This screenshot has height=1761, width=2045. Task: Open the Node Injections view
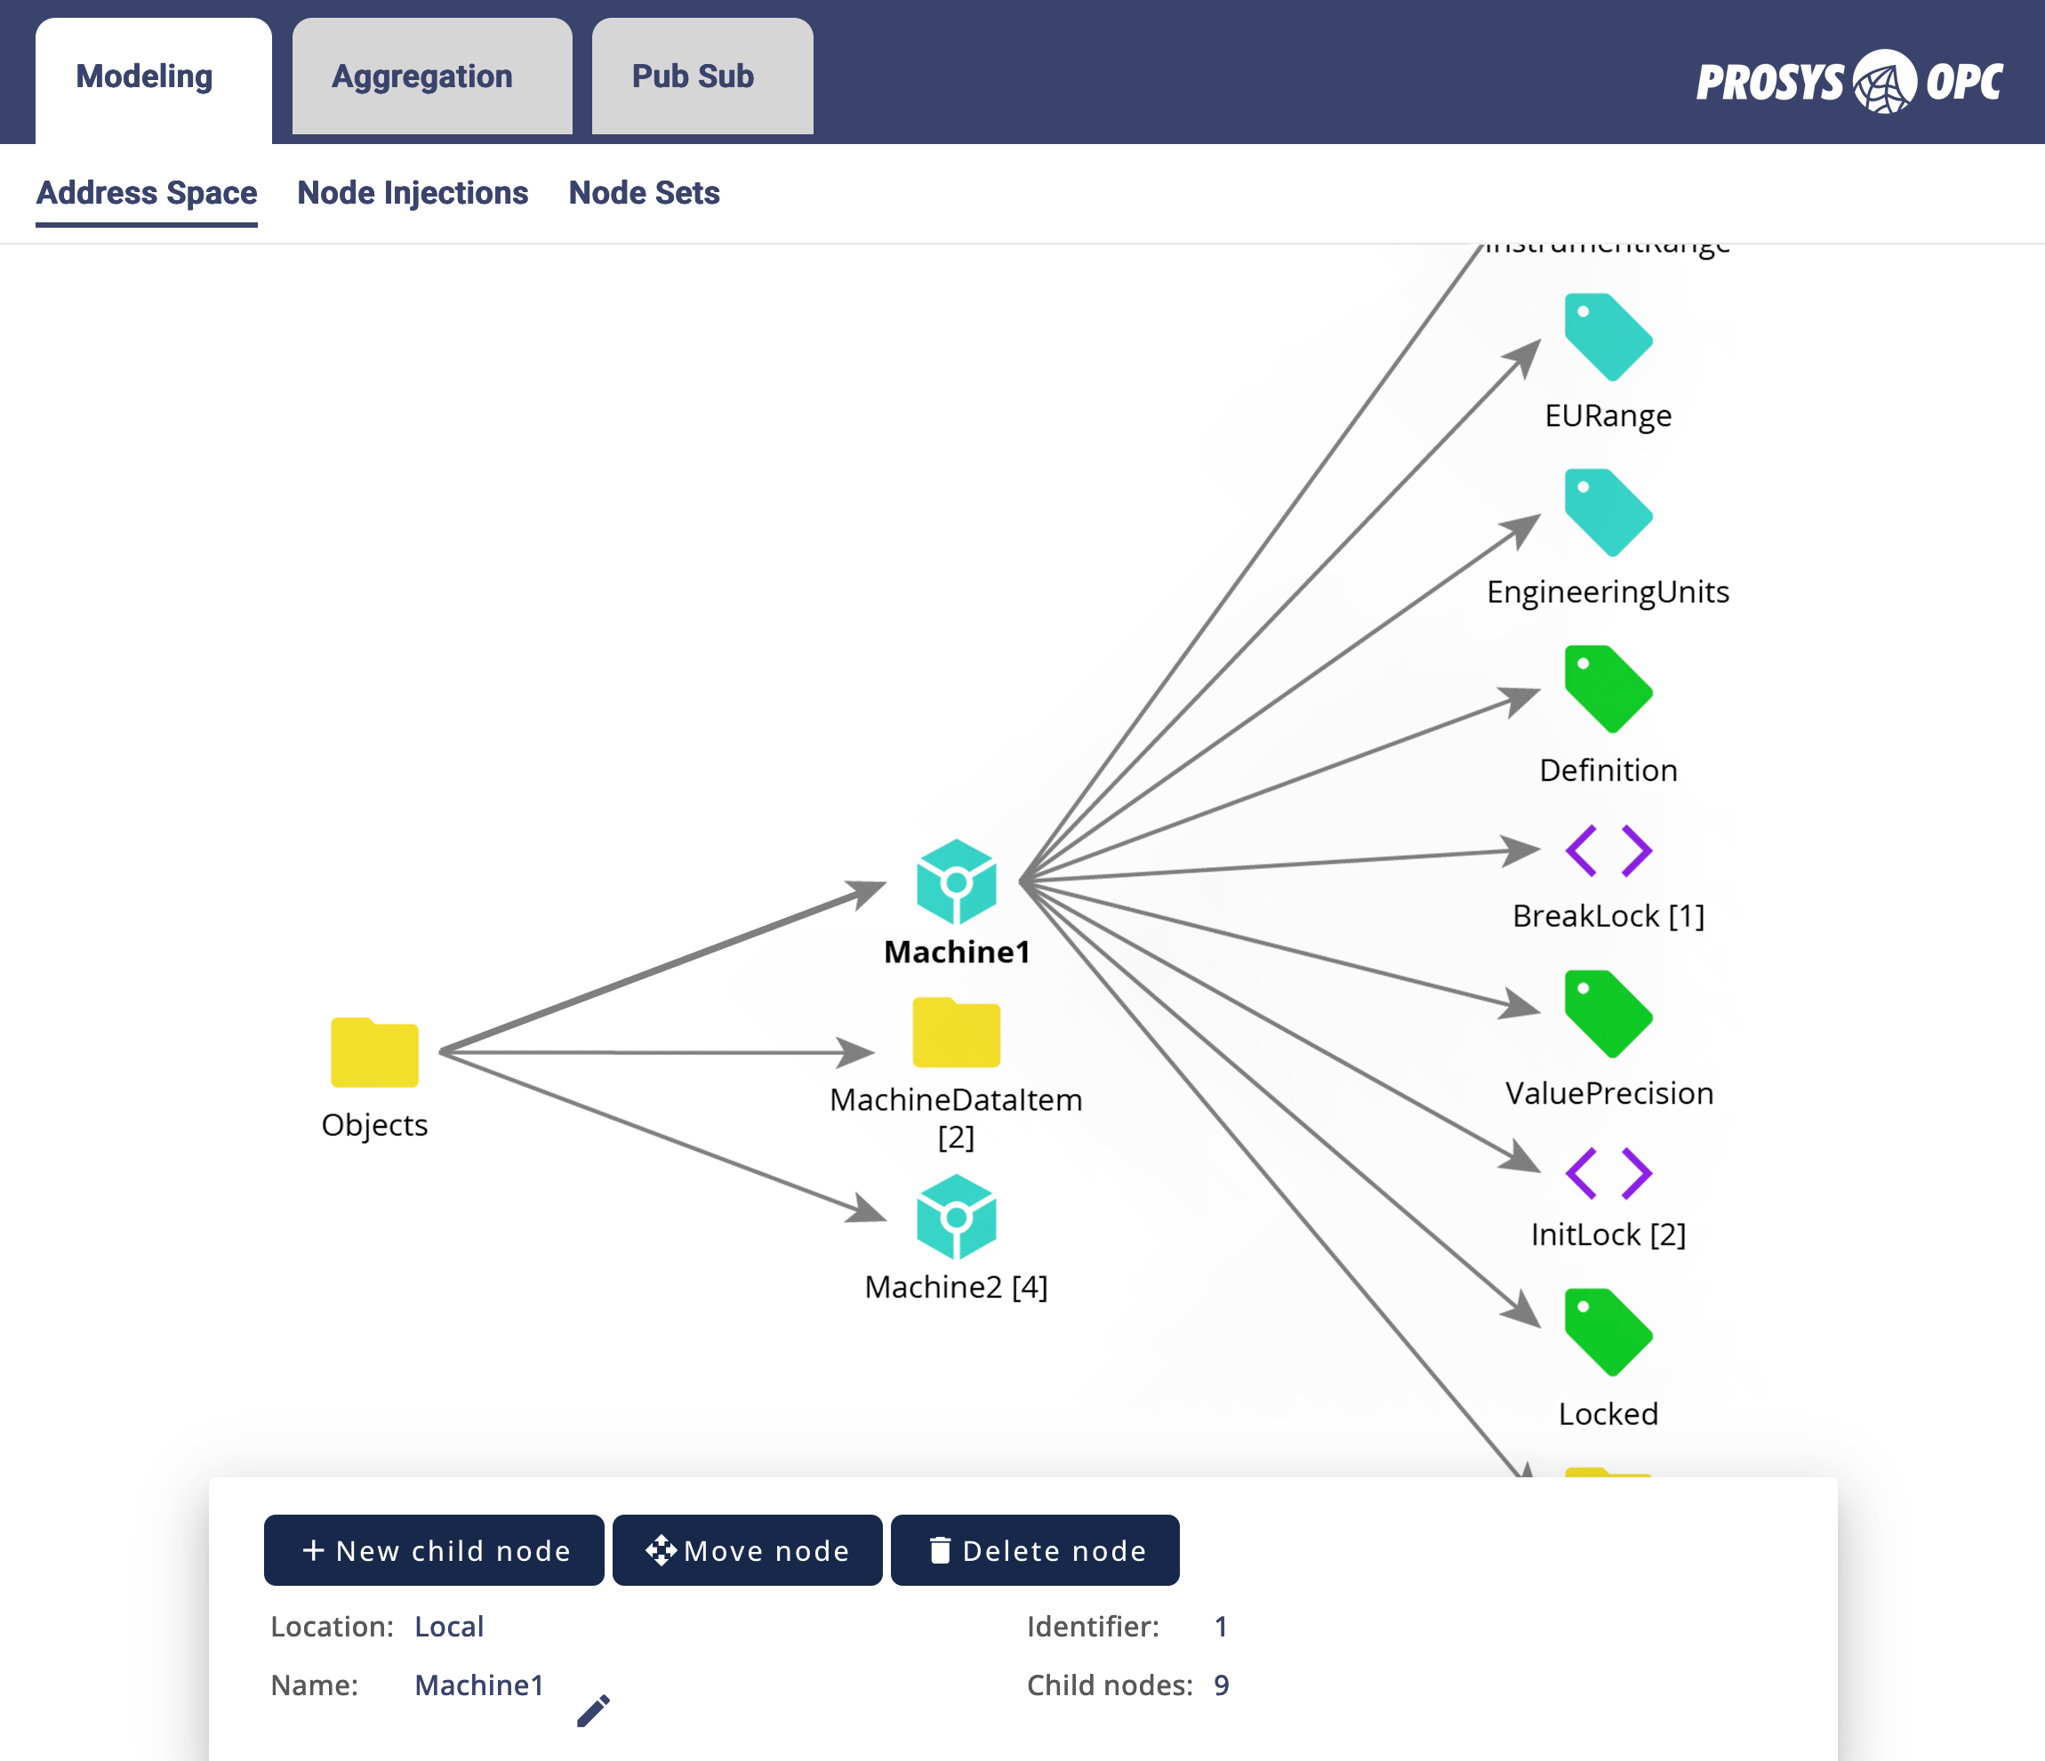click(413, 192)
